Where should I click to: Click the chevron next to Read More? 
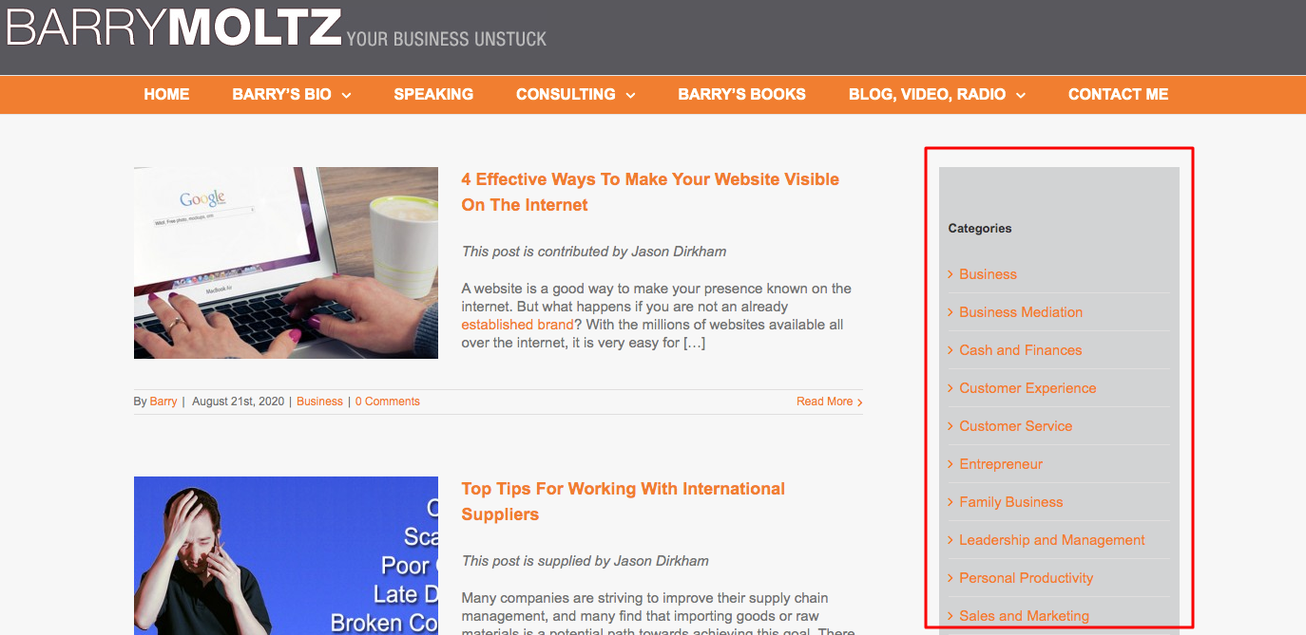[859, 402]
